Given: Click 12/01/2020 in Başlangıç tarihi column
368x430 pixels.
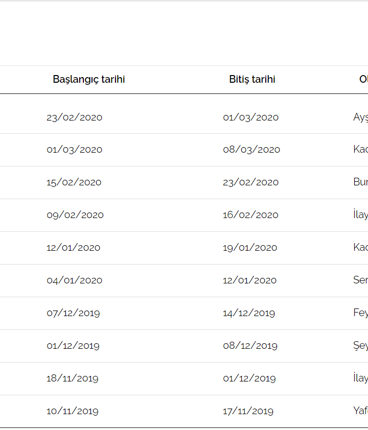Looking at the screenshot, I should tap(73, 248).
